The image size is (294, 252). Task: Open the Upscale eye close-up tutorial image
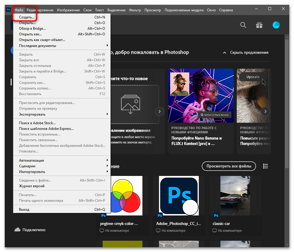click(x=254, y=96)
